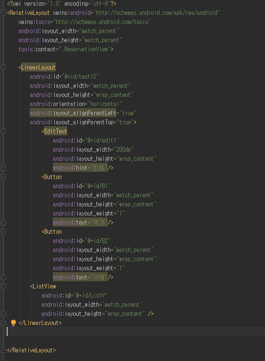Click the highlighted EditText tag name
Image resolution: width=265 pixels, height=361 pixels.
[56, 131]
